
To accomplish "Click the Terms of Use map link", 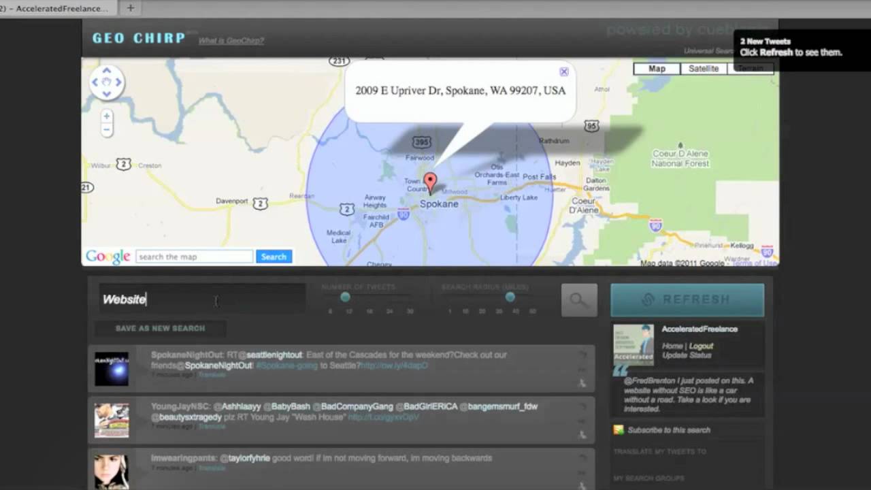I will (754, 263).
